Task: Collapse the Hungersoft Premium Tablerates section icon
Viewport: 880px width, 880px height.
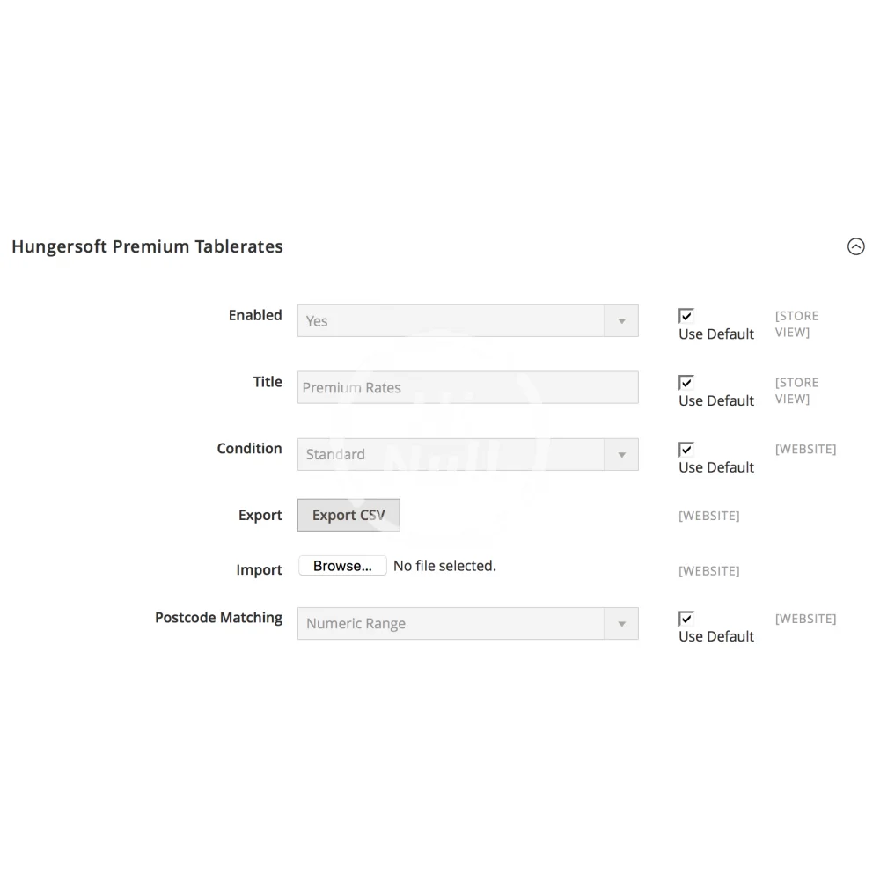Action: pyautogui.click(x=855, y=247)
